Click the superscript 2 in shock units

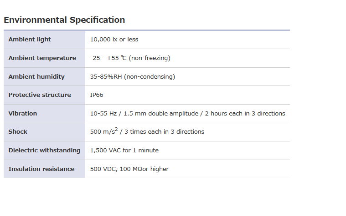tap(116, 130)
